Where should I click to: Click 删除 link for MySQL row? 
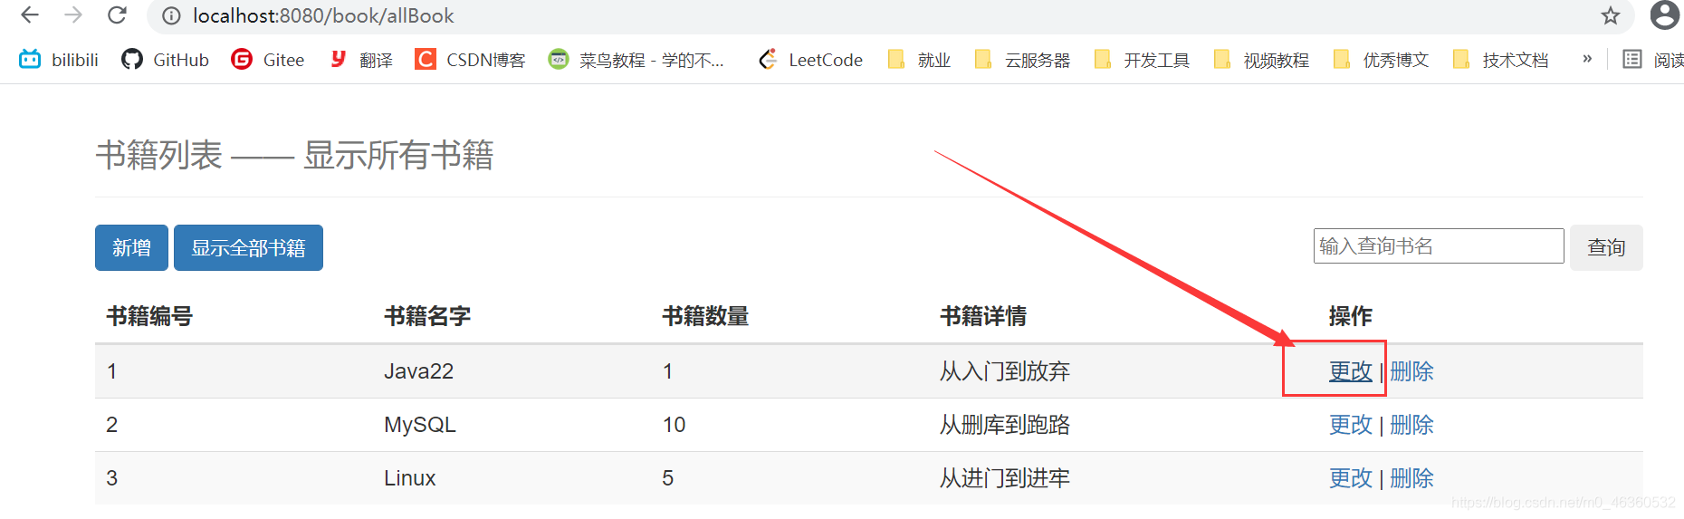coord(1411,425)
